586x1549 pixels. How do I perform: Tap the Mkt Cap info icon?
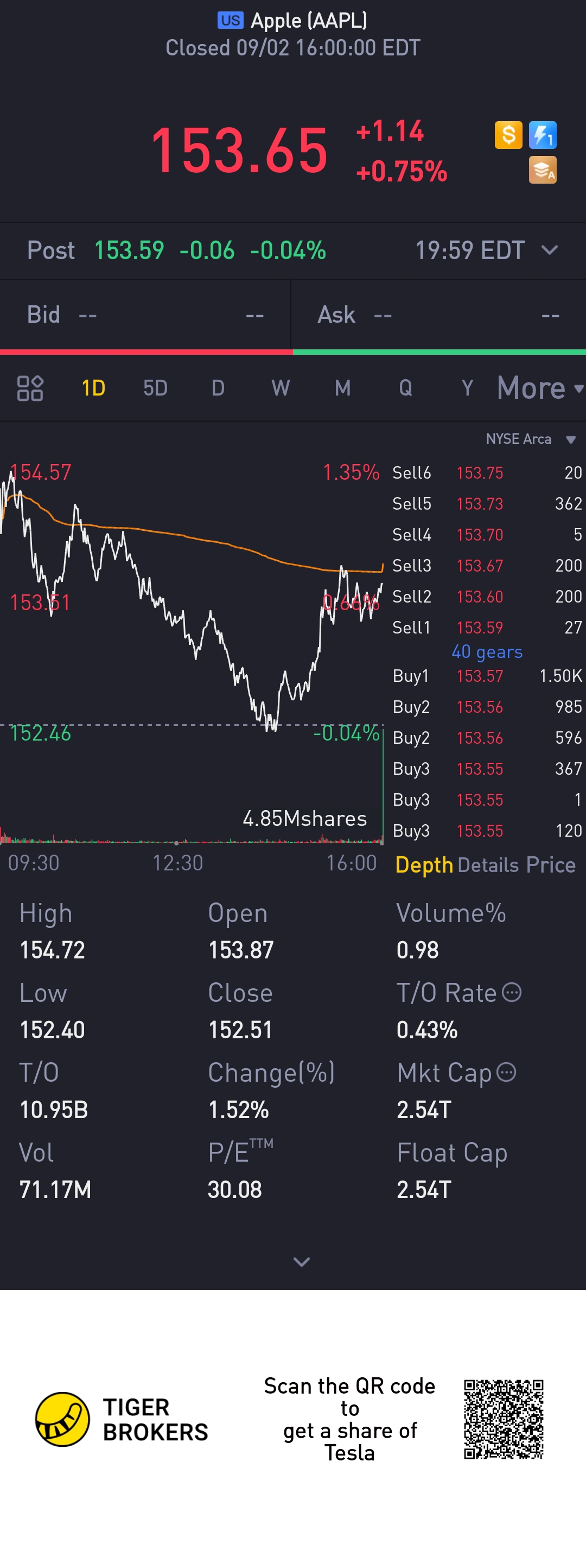(x=506, y=1072)
